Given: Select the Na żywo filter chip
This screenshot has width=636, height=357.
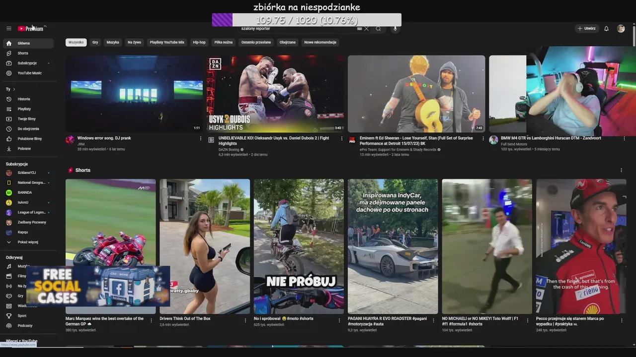Looking at the screenshot, I should point(134,42).
